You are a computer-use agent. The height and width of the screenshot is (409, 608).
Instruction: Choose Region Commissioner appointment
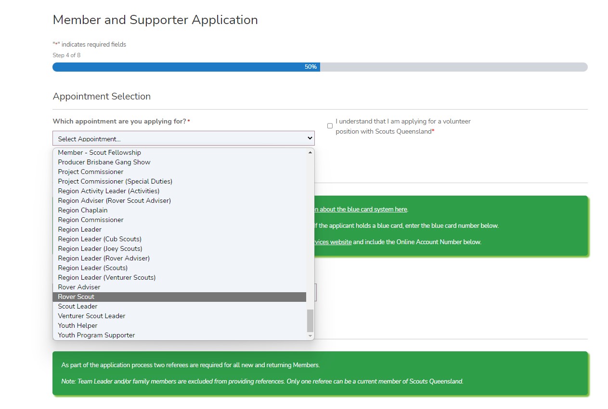point(180,220)
